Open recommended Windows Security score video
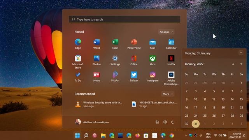This screenshot has height=140, width=249. [x=99, y=104]
